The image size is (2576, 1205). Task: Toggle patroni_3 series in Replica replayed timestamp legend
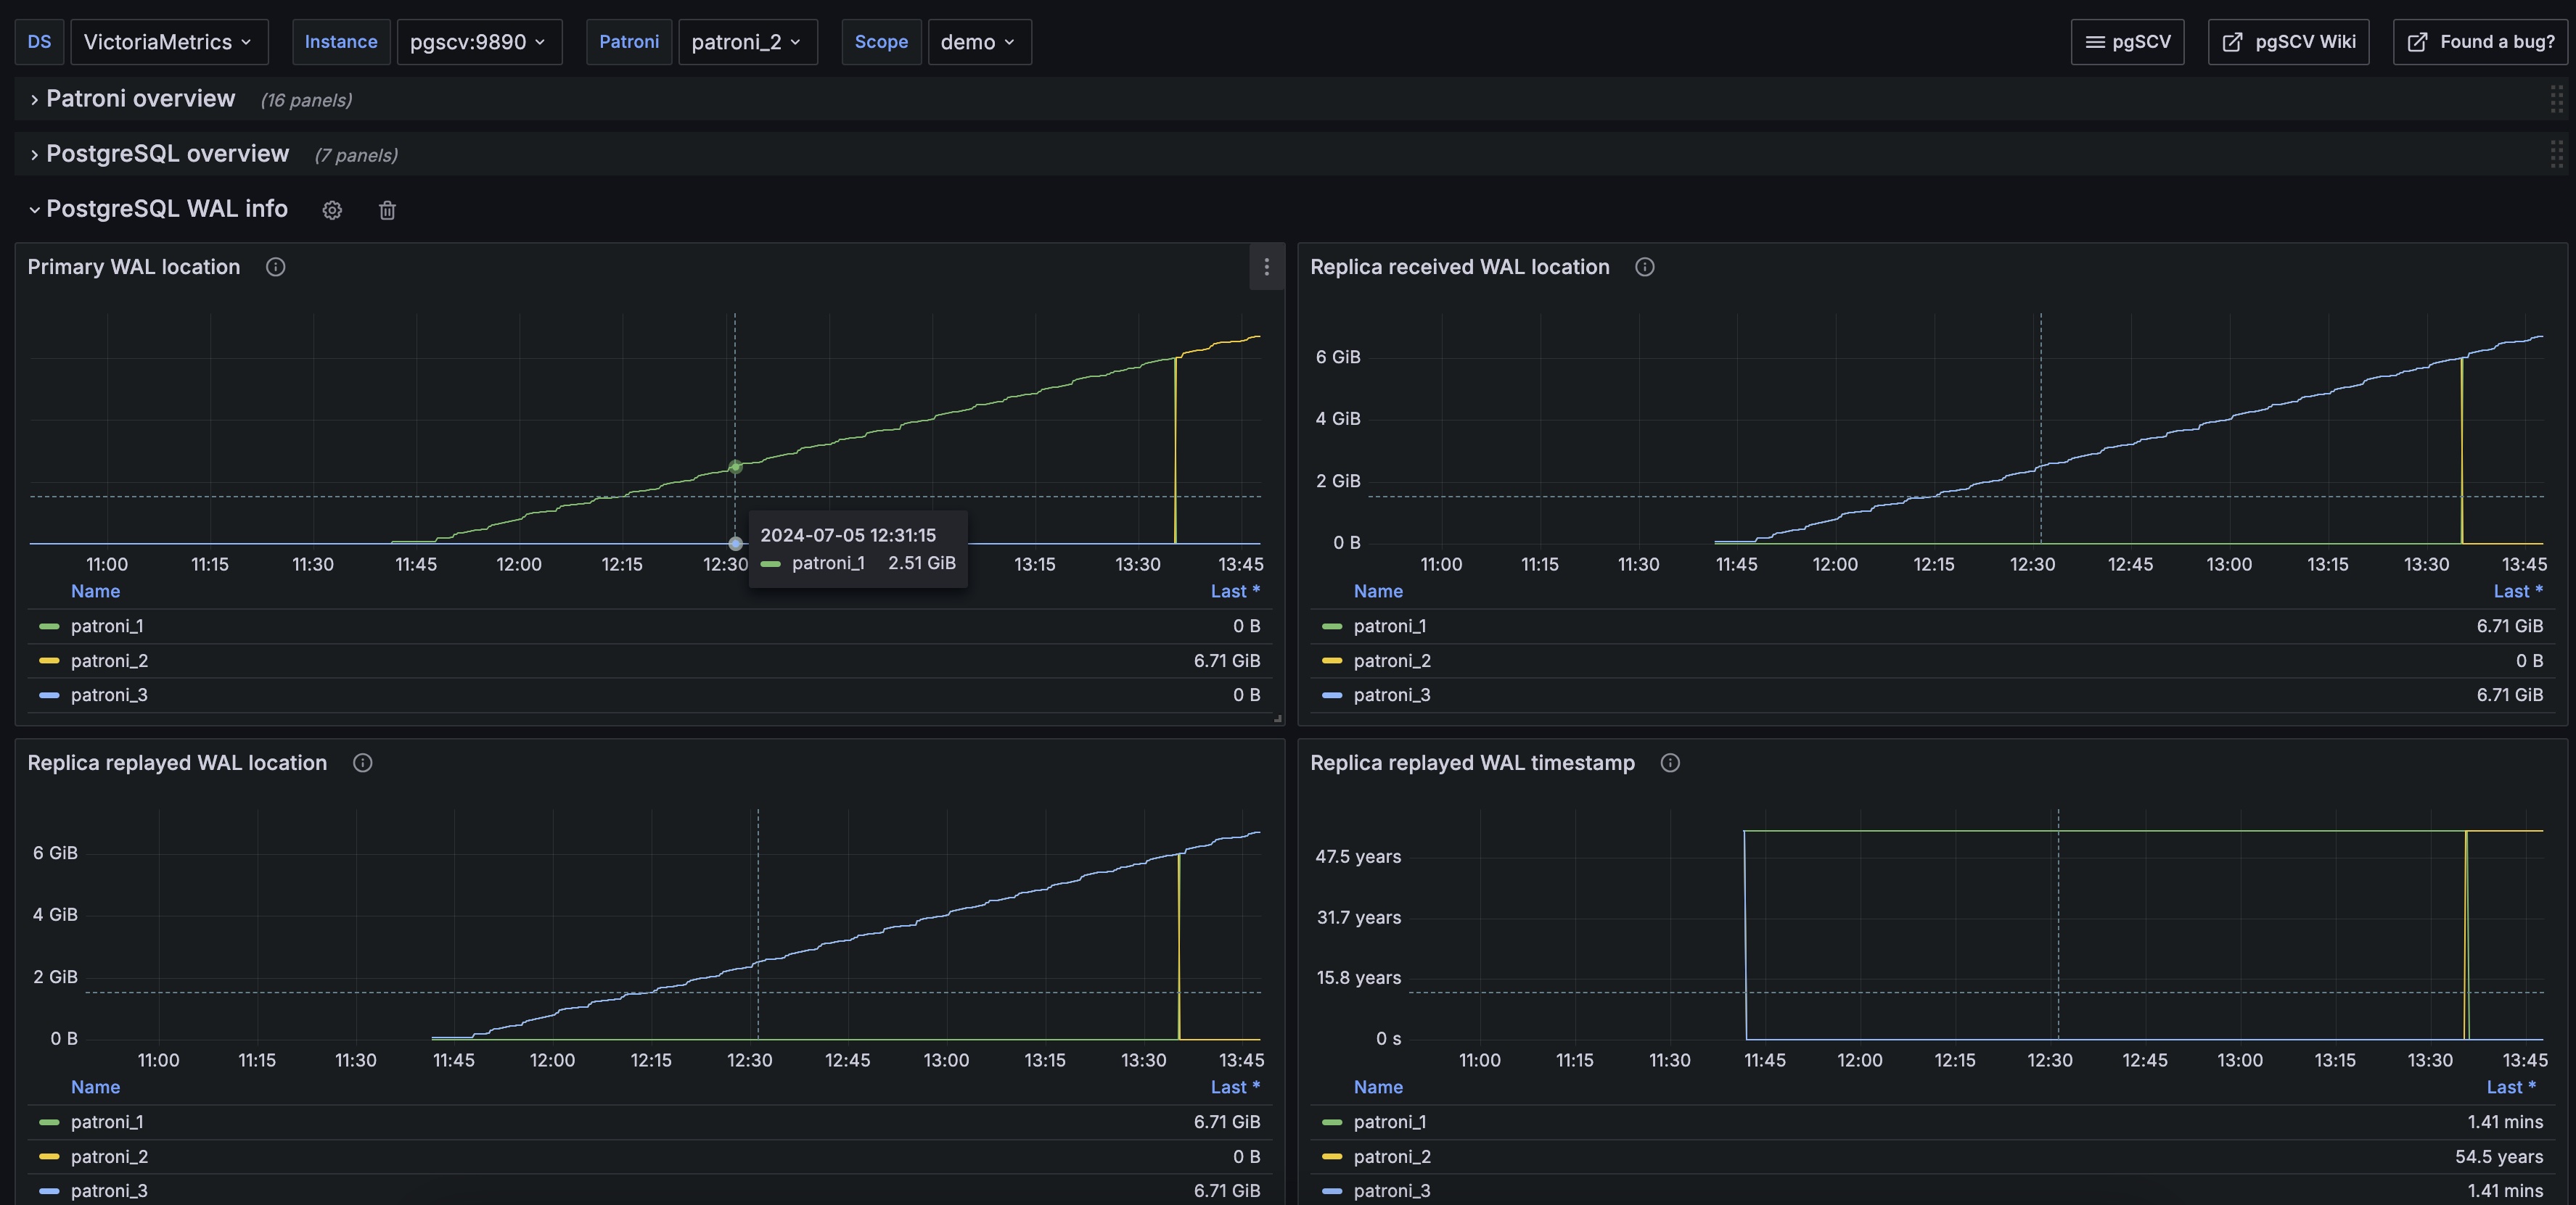pyautogui.click(x=1392, y=1191)
